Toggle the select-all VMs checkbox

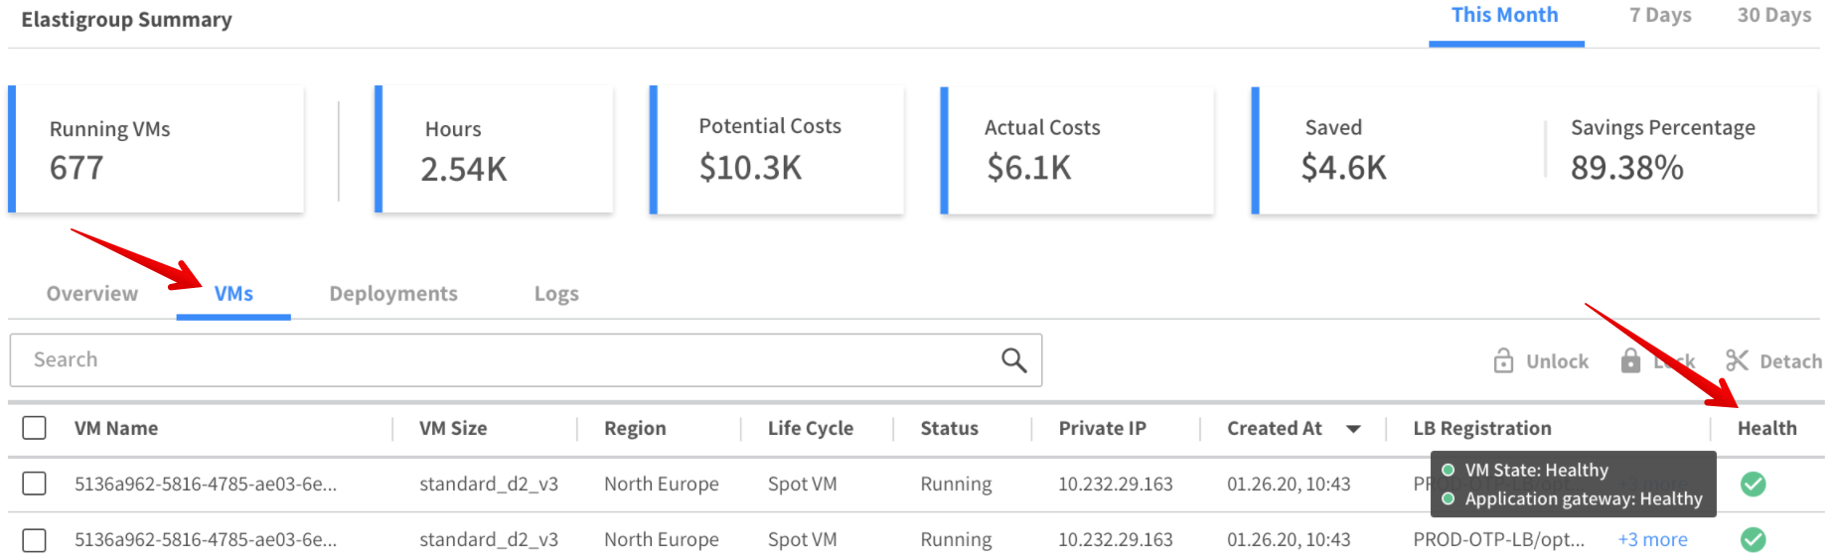point(35,428)
